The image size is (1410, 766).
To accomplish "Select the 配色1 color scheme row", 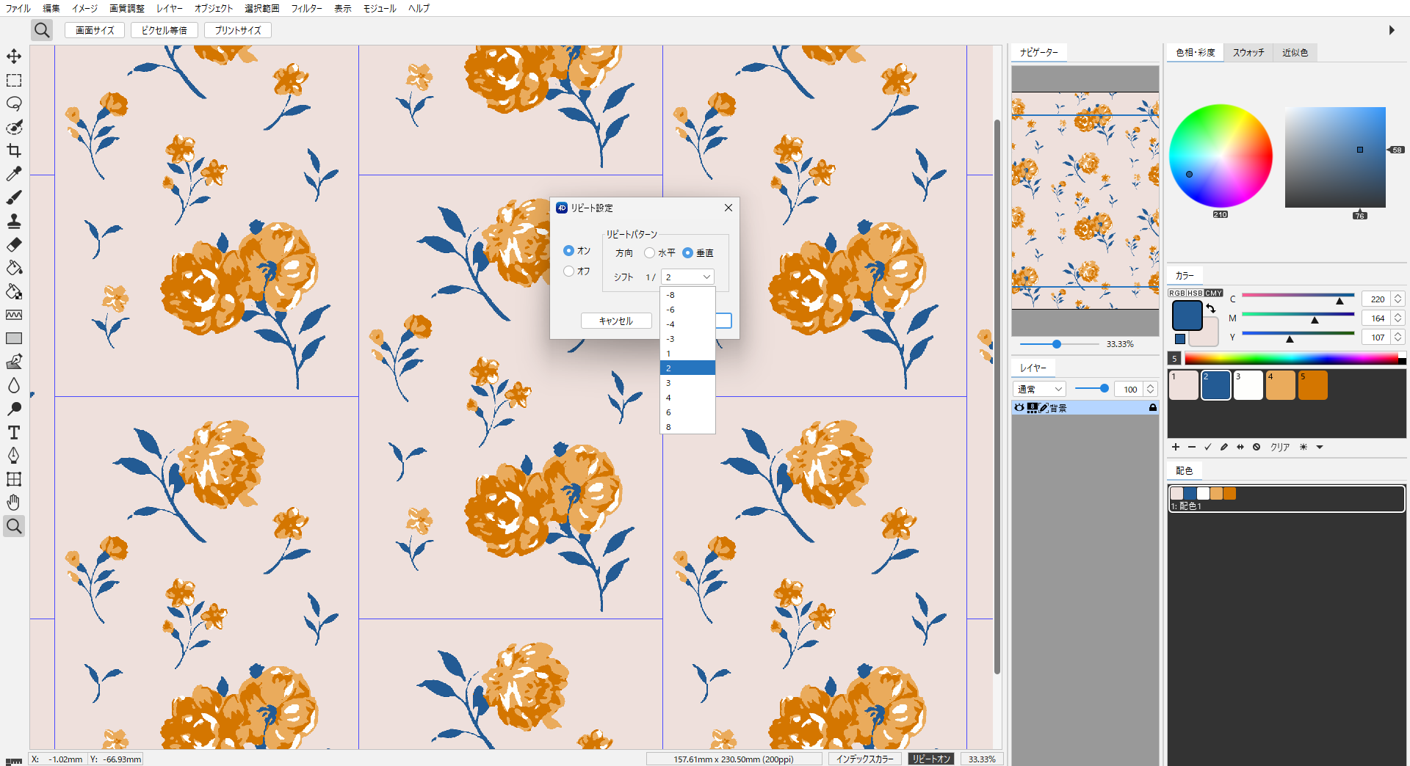I will (x=1286, y=498).
